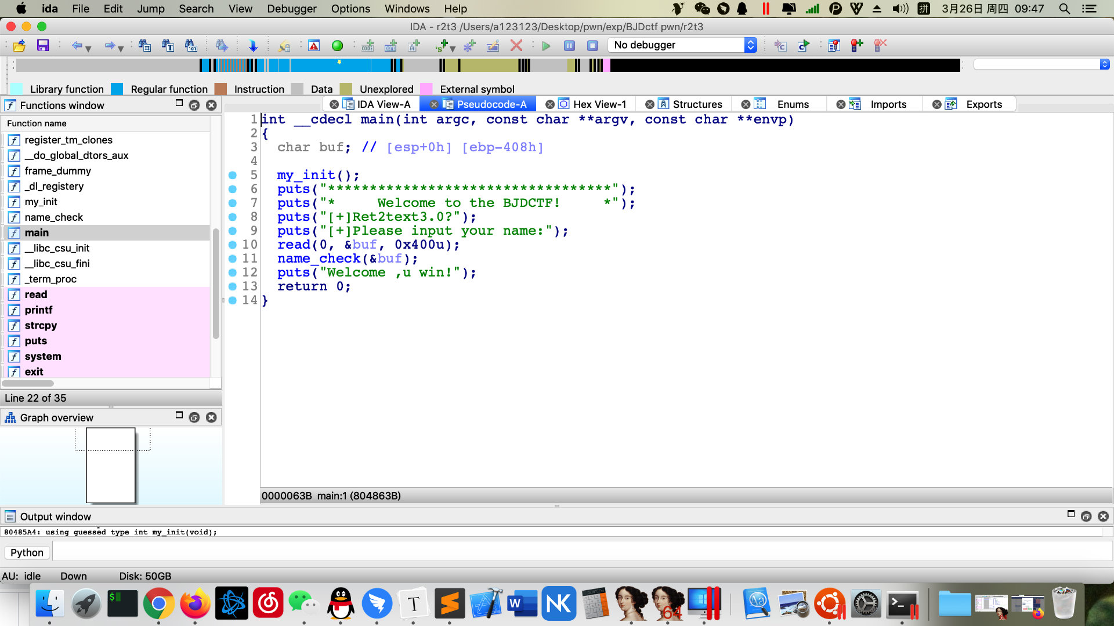
Task: Toggle breakpoint dot on line 5
Action: pyautogui.click(x=233, y=175)
